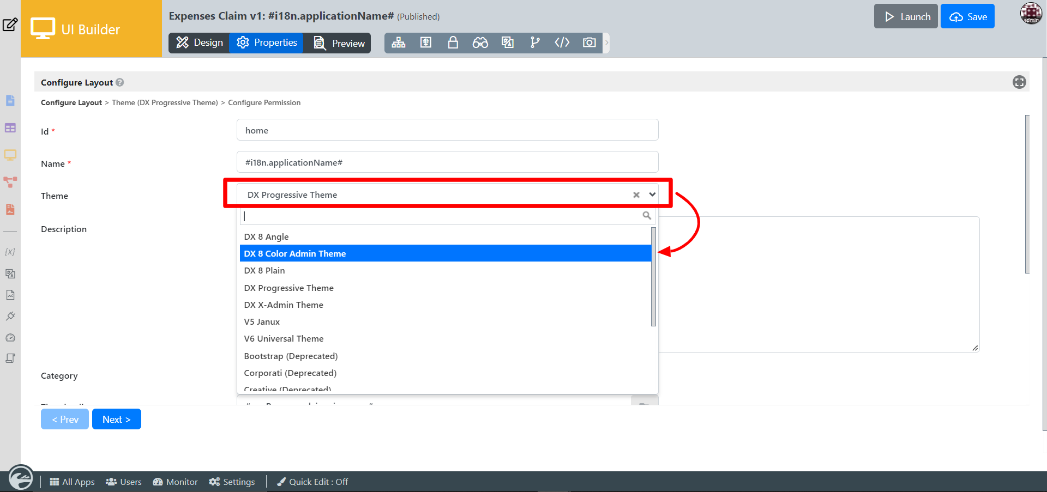Open the yellow UI monitor icon in sidebar
Screen dimensions: 1047x492
click(x=10, y=155)
